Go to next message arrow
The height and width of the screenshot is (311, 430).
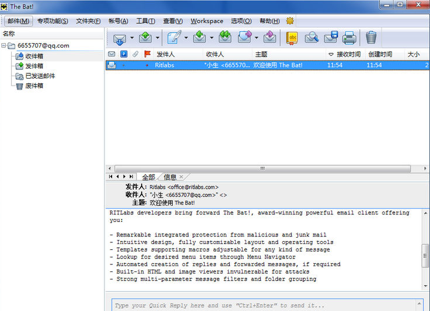124,176
